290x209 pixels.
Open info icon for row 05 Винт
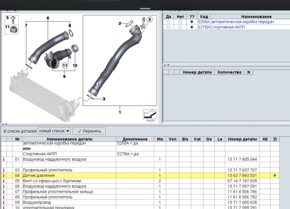4,181
